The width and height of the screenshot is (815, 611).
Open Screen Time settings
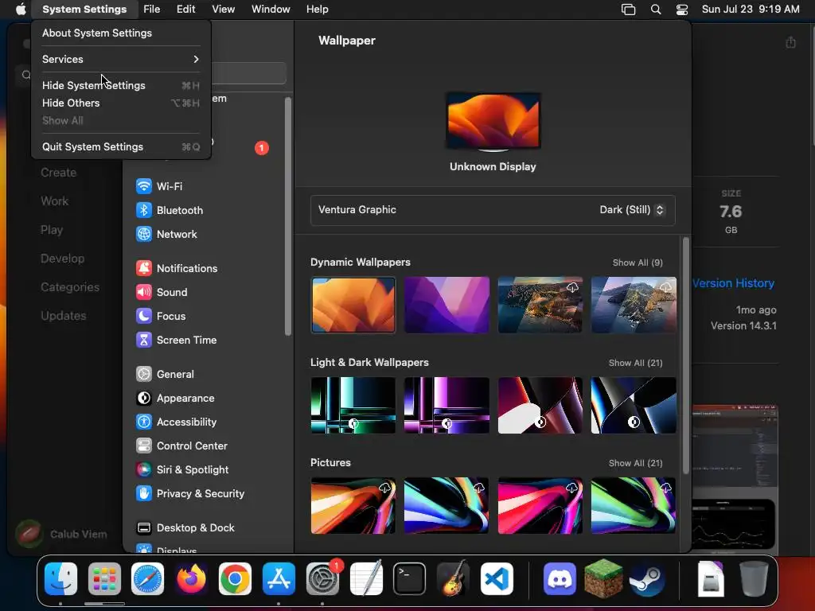[x=176, y=340]
